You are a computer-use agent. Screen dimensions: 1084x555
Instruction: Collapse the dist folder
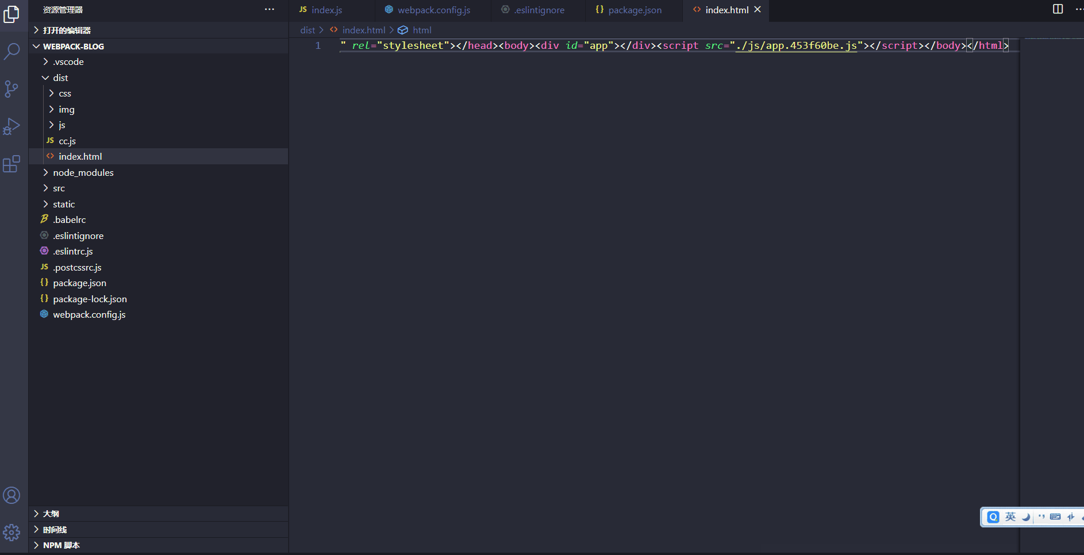click(60, 78)
